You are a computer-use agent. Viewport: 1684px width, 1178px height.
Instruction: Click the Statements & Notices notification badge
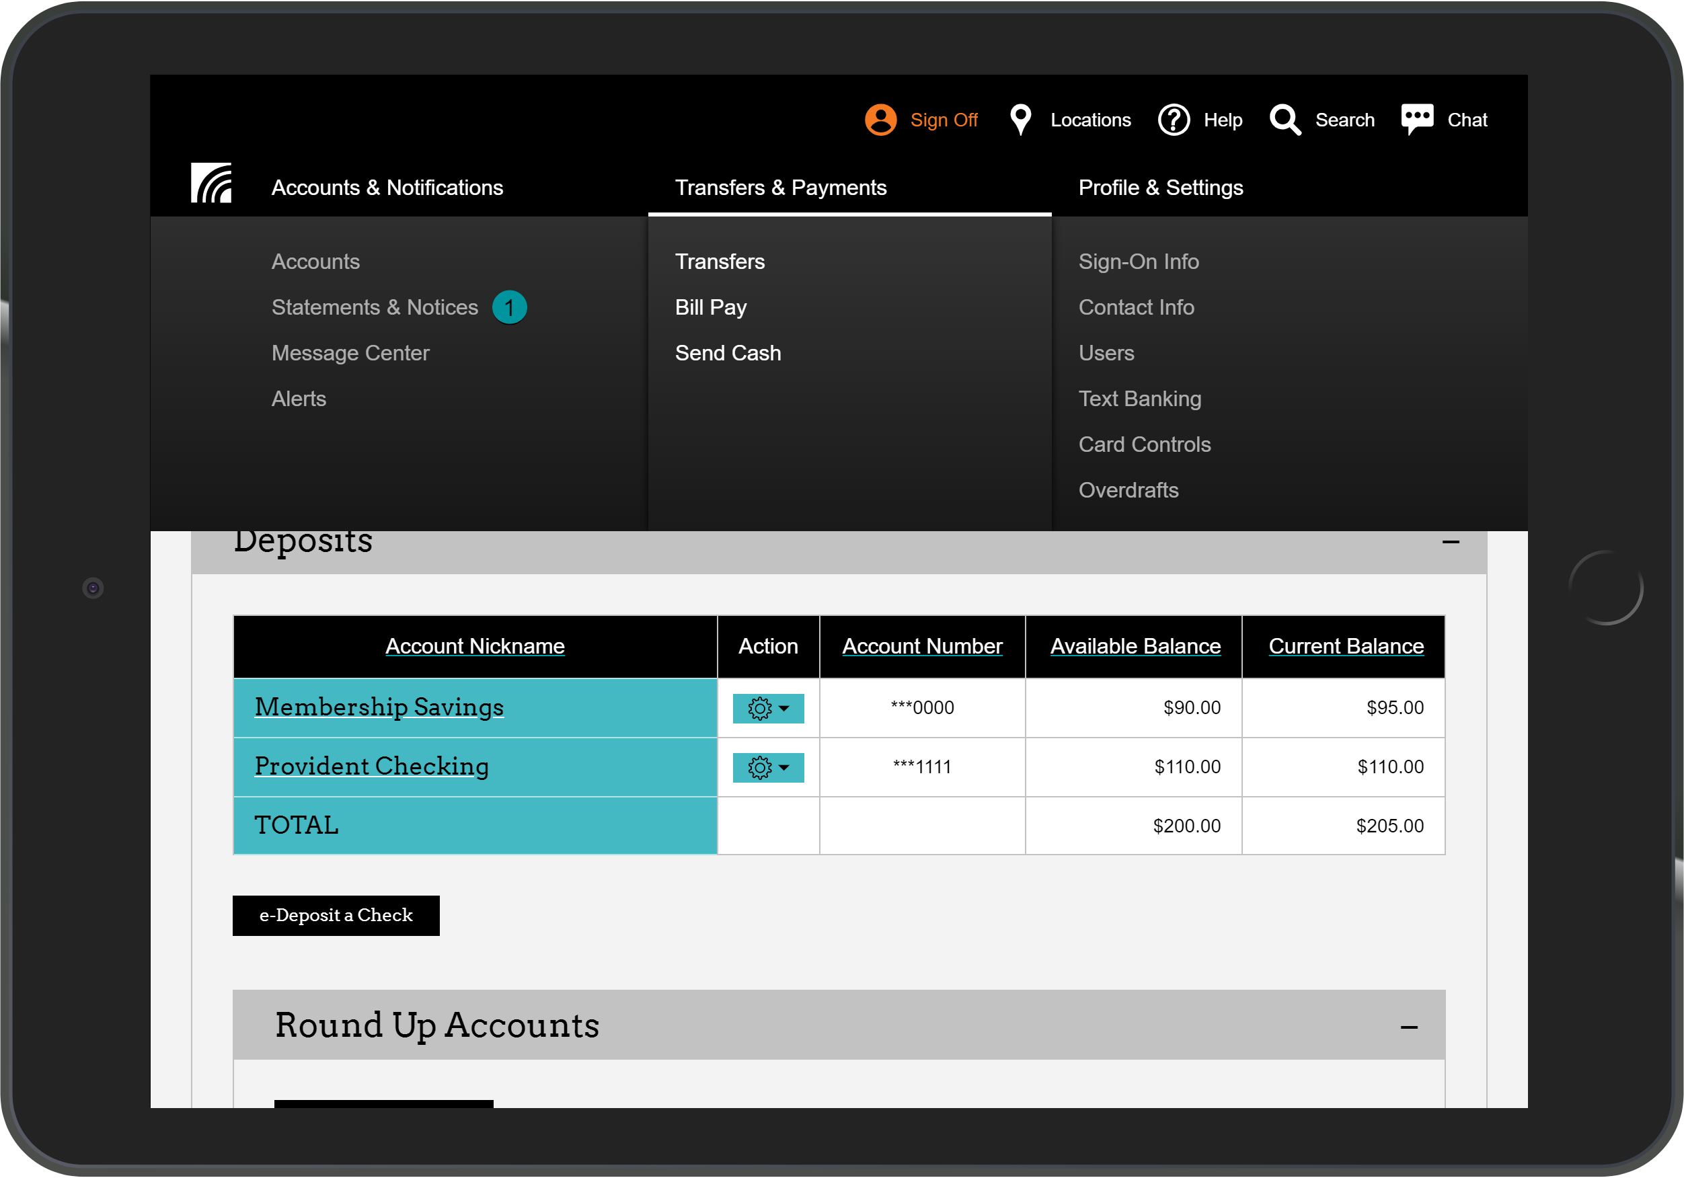click(x=509, y=307)
